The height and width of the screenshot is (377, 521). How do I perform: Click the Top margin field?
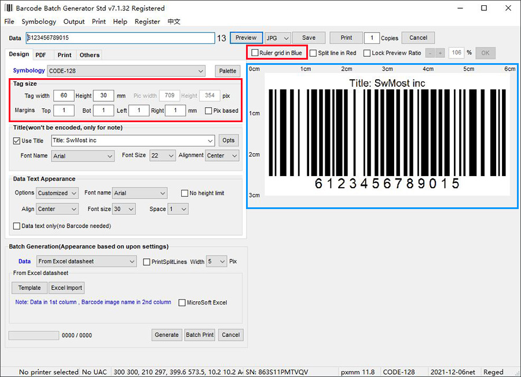[x=64, y=111]
